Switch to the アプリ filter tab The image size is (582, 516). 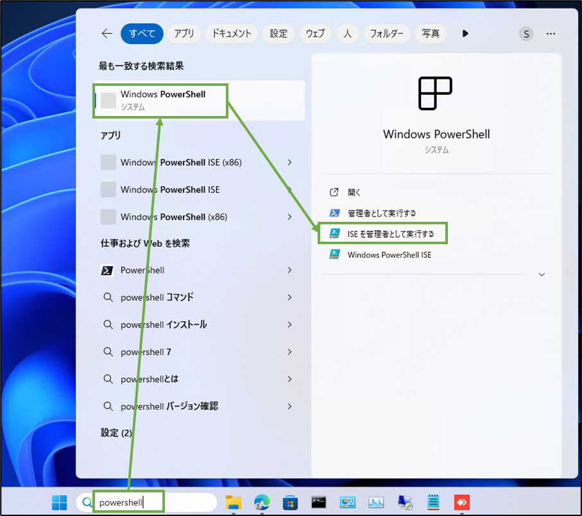(184, 34)
